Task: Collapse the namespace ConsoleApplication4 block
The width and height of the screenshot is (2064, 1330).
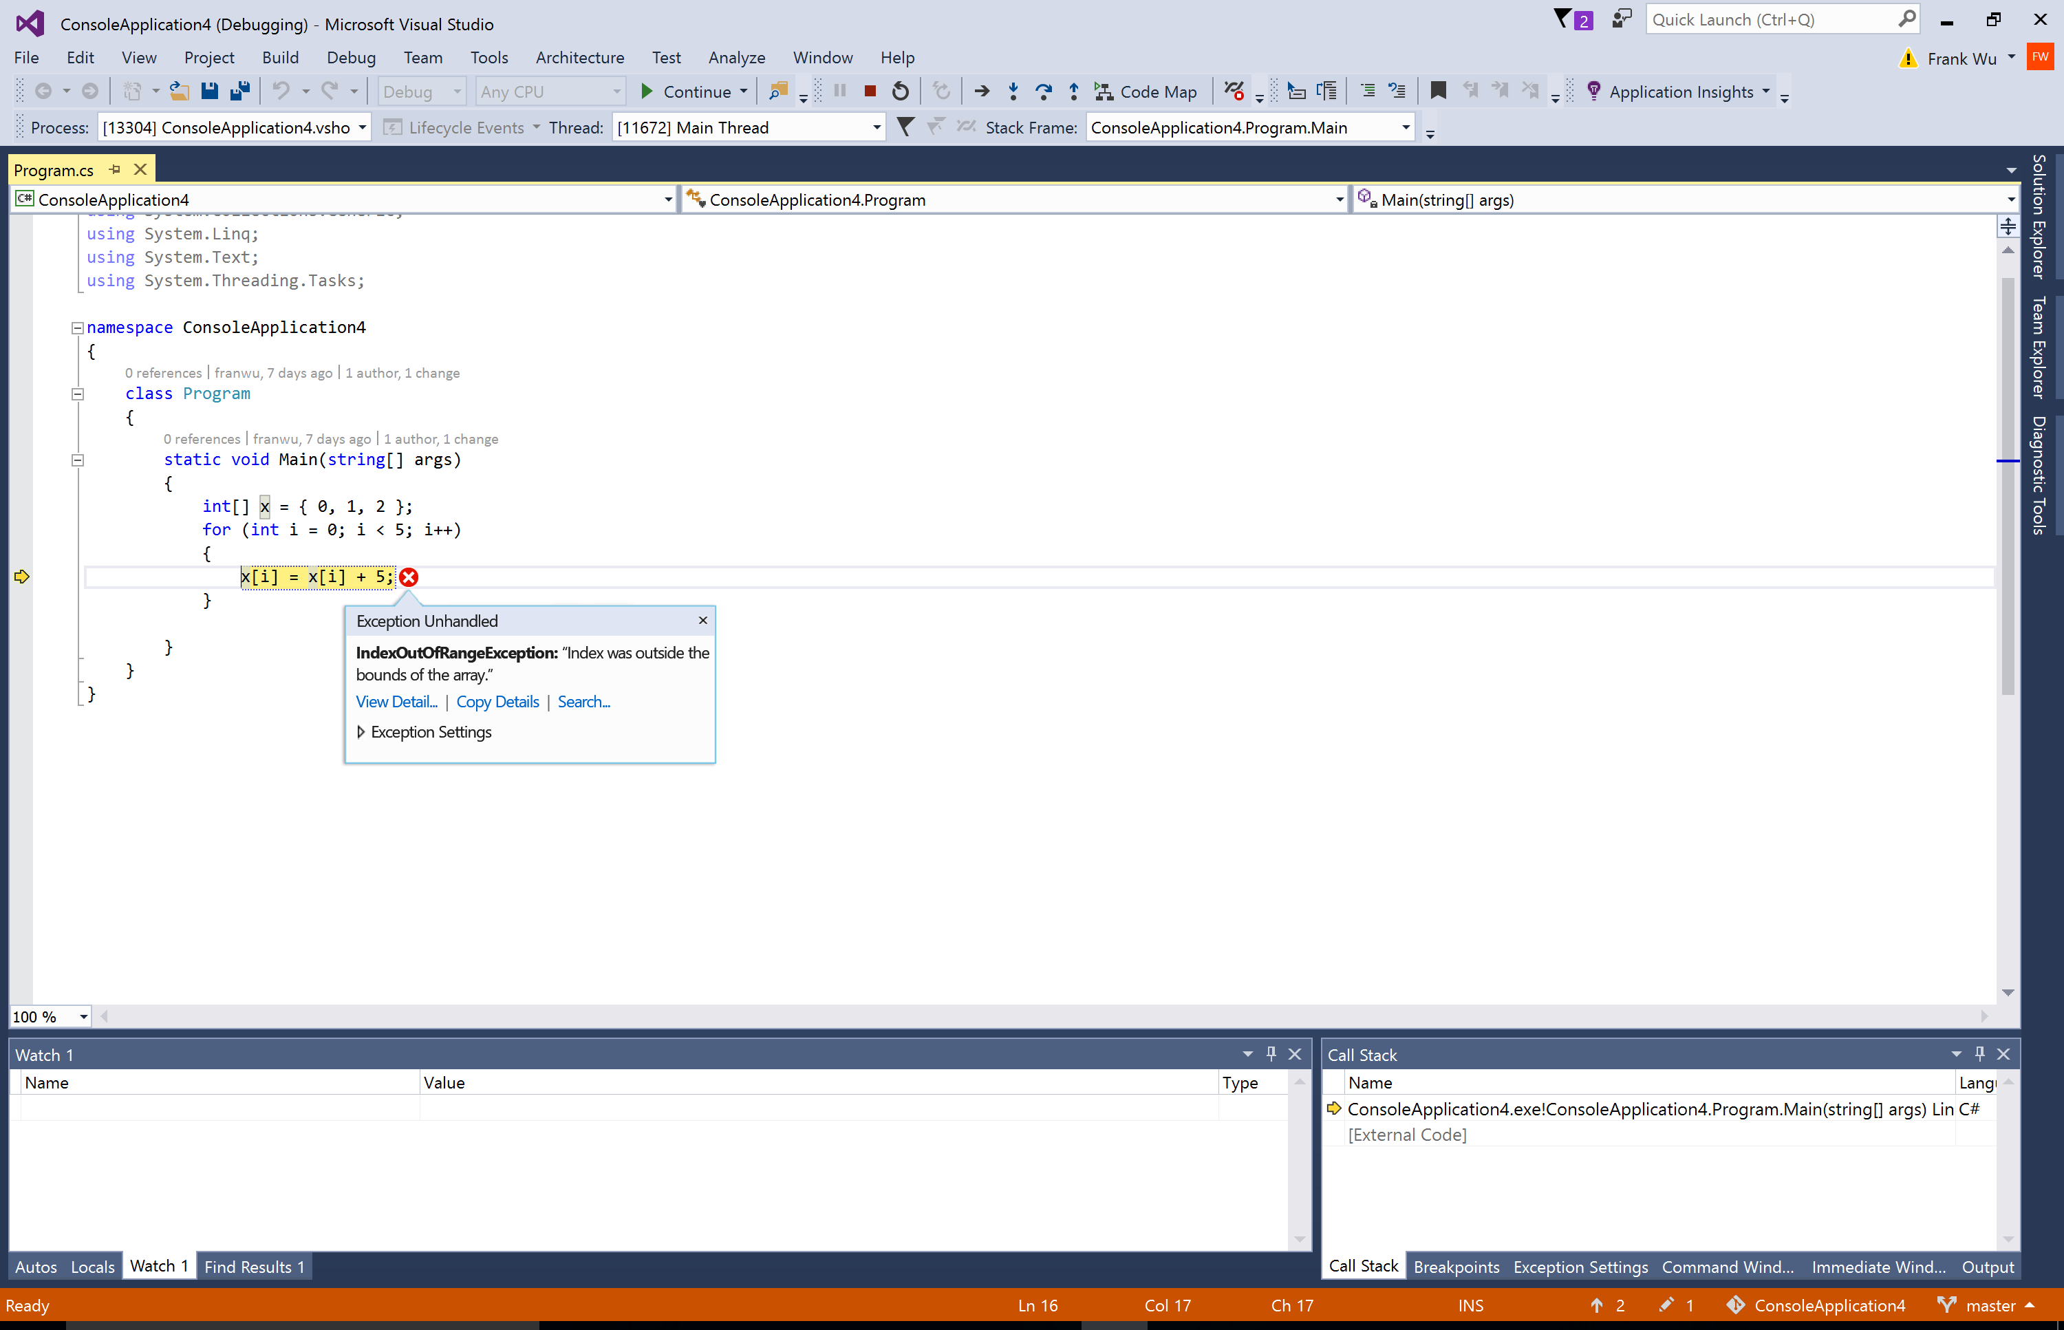Action: coord(78,328)
